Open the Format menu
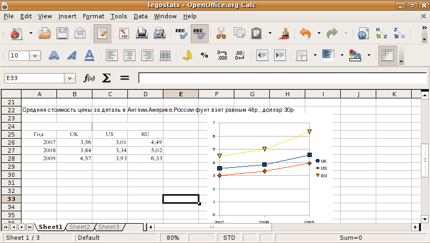Image resolution: width=430 pixels, height=243 pixels. pyautogui.click(x=94, y=17)
